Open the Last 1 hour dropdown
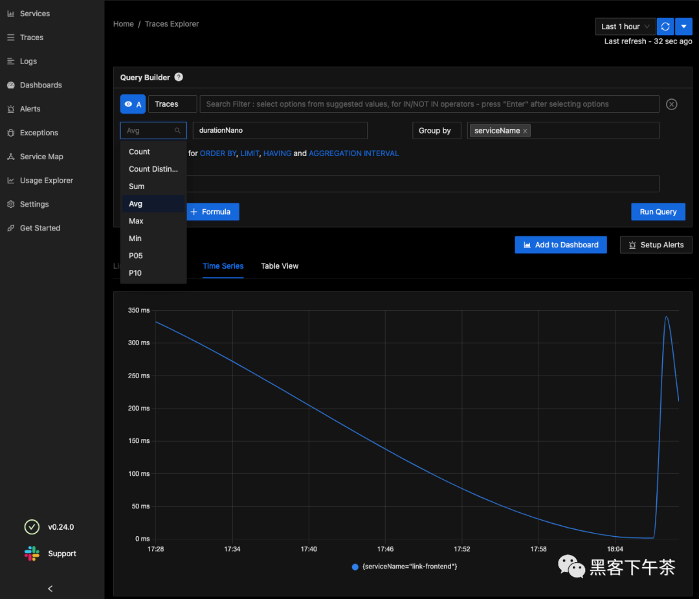699x599 pixels. [625, 27]
